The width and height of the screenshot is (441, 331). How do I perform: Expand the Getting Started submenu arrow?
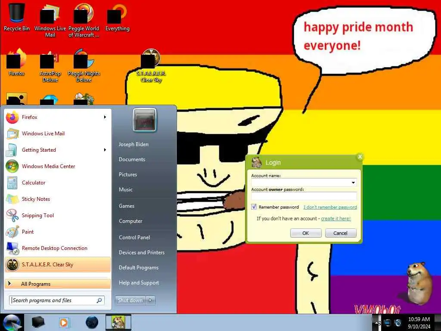[x=105, y=150]
